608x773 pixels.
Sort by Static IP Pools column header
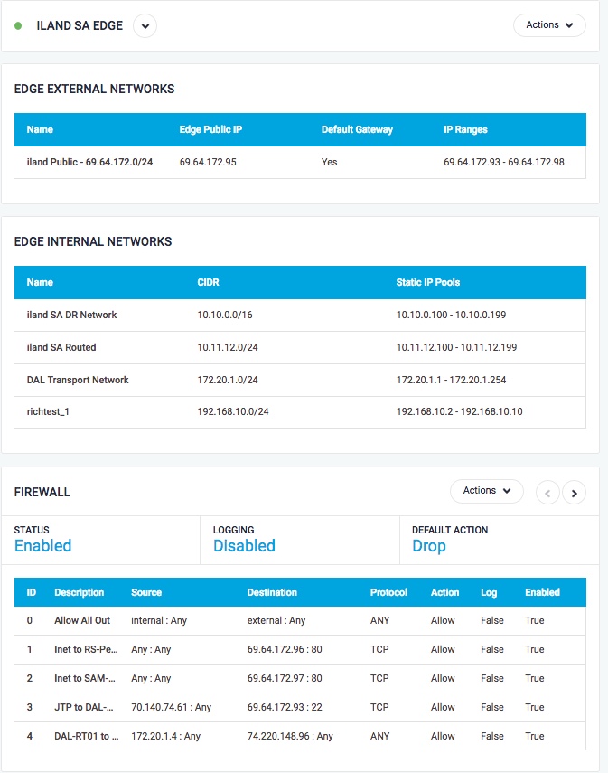point(427,282)
